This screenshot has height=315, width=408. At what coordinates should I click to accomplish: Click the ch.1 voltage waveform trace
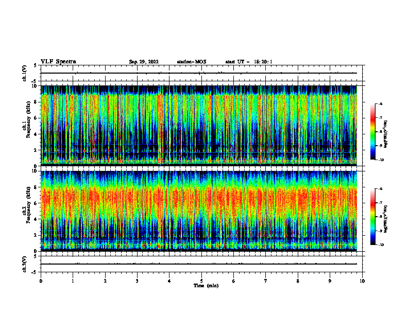tap(199, 73)
